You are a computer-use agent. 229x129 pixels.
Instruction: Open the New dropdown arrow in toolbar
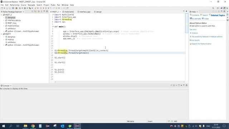point(4,8)
